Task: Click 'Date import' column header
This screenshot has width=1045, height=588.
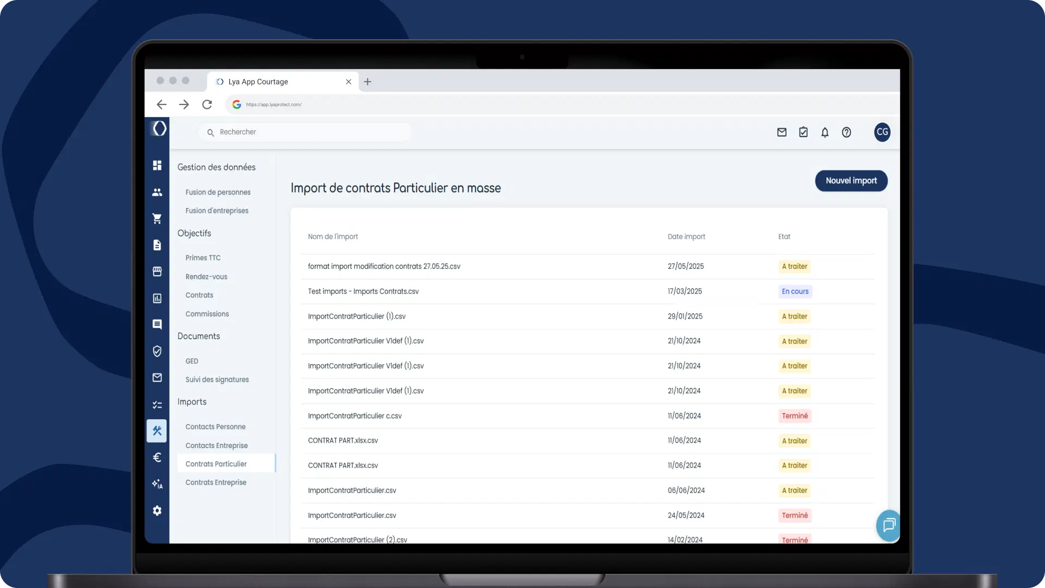Action: coord(686,237)
